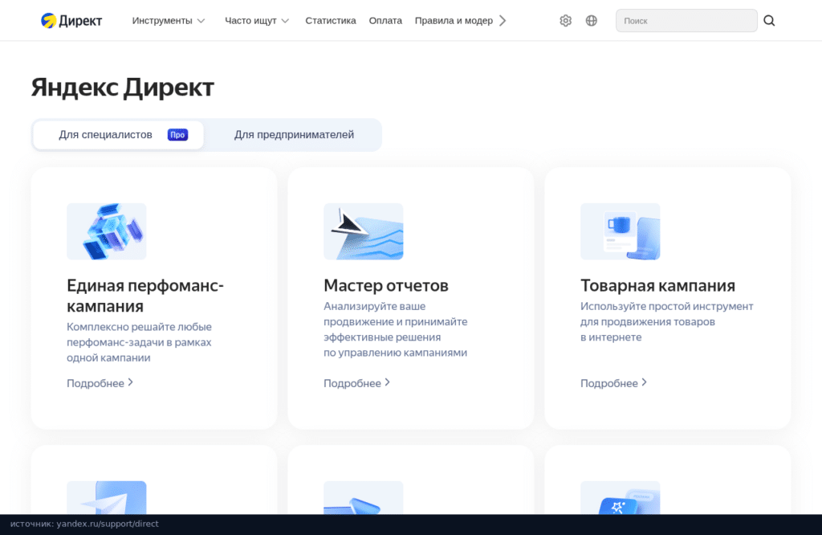This screenshot has width=822, height=535.
Task: Open Подробнее under Товарная кампания
Action: [x=613, y=383]
